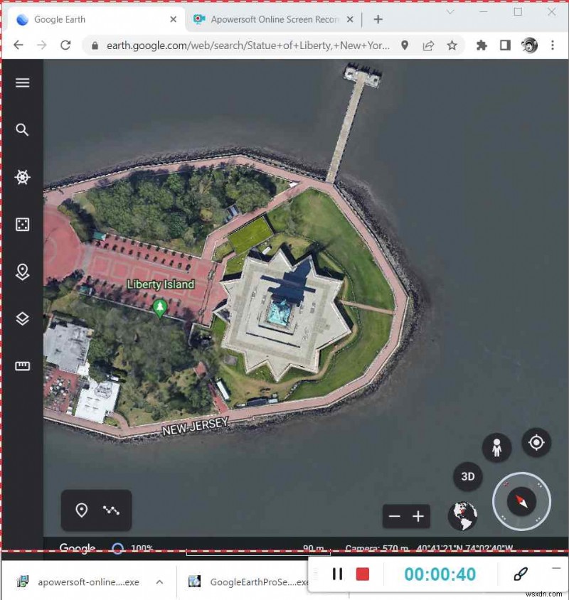Click the compass to reset north
Viewport: 569px width, 600px height.
(x=521, y=501)
